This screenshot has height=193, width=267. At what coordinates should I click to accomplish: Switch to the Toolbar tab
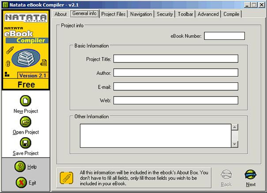(185, 14)
